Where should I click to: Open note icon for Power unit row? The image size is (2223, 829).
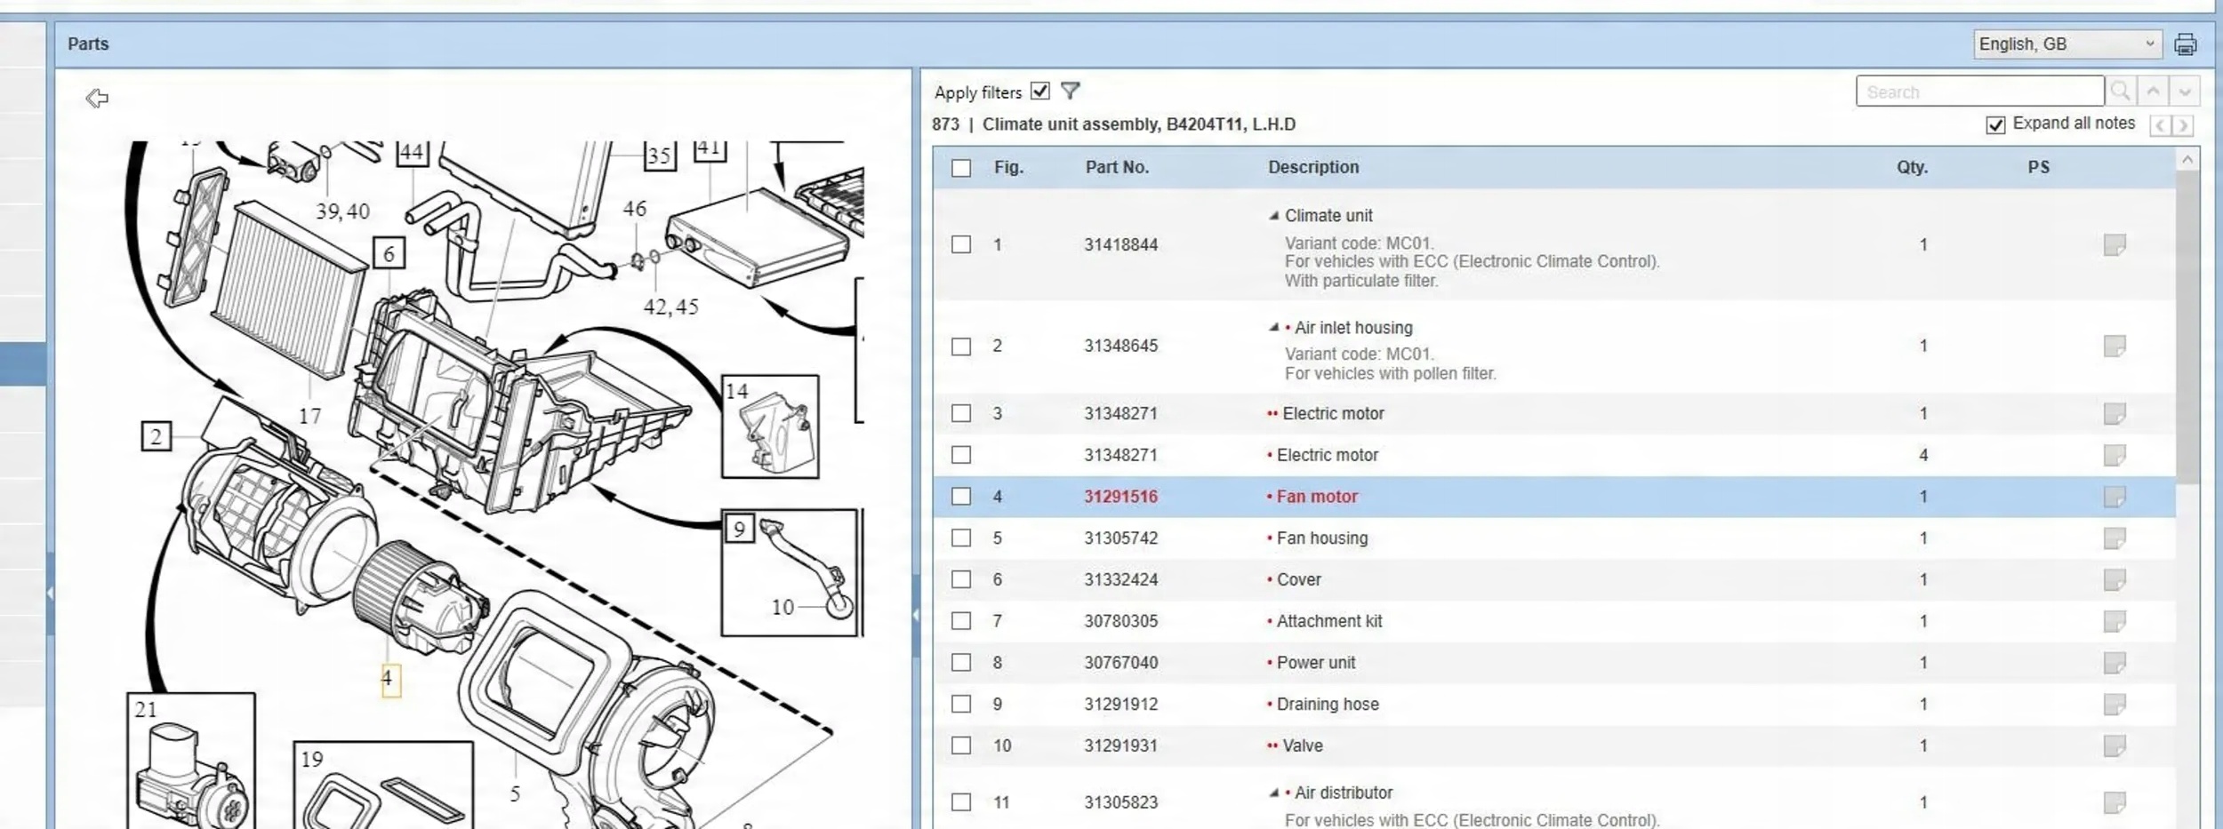pos(2115,663)
